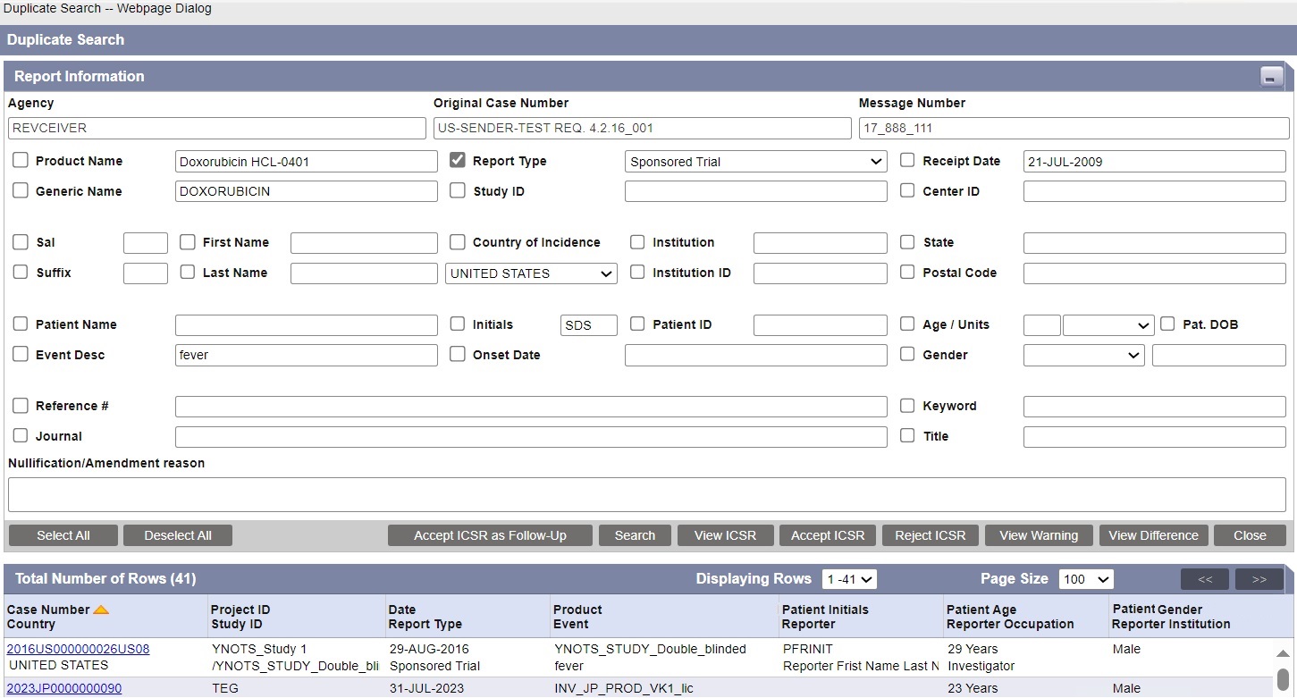Open the Gender dropdown
The image size is (1297, 698).
(x=1083, y=356)
